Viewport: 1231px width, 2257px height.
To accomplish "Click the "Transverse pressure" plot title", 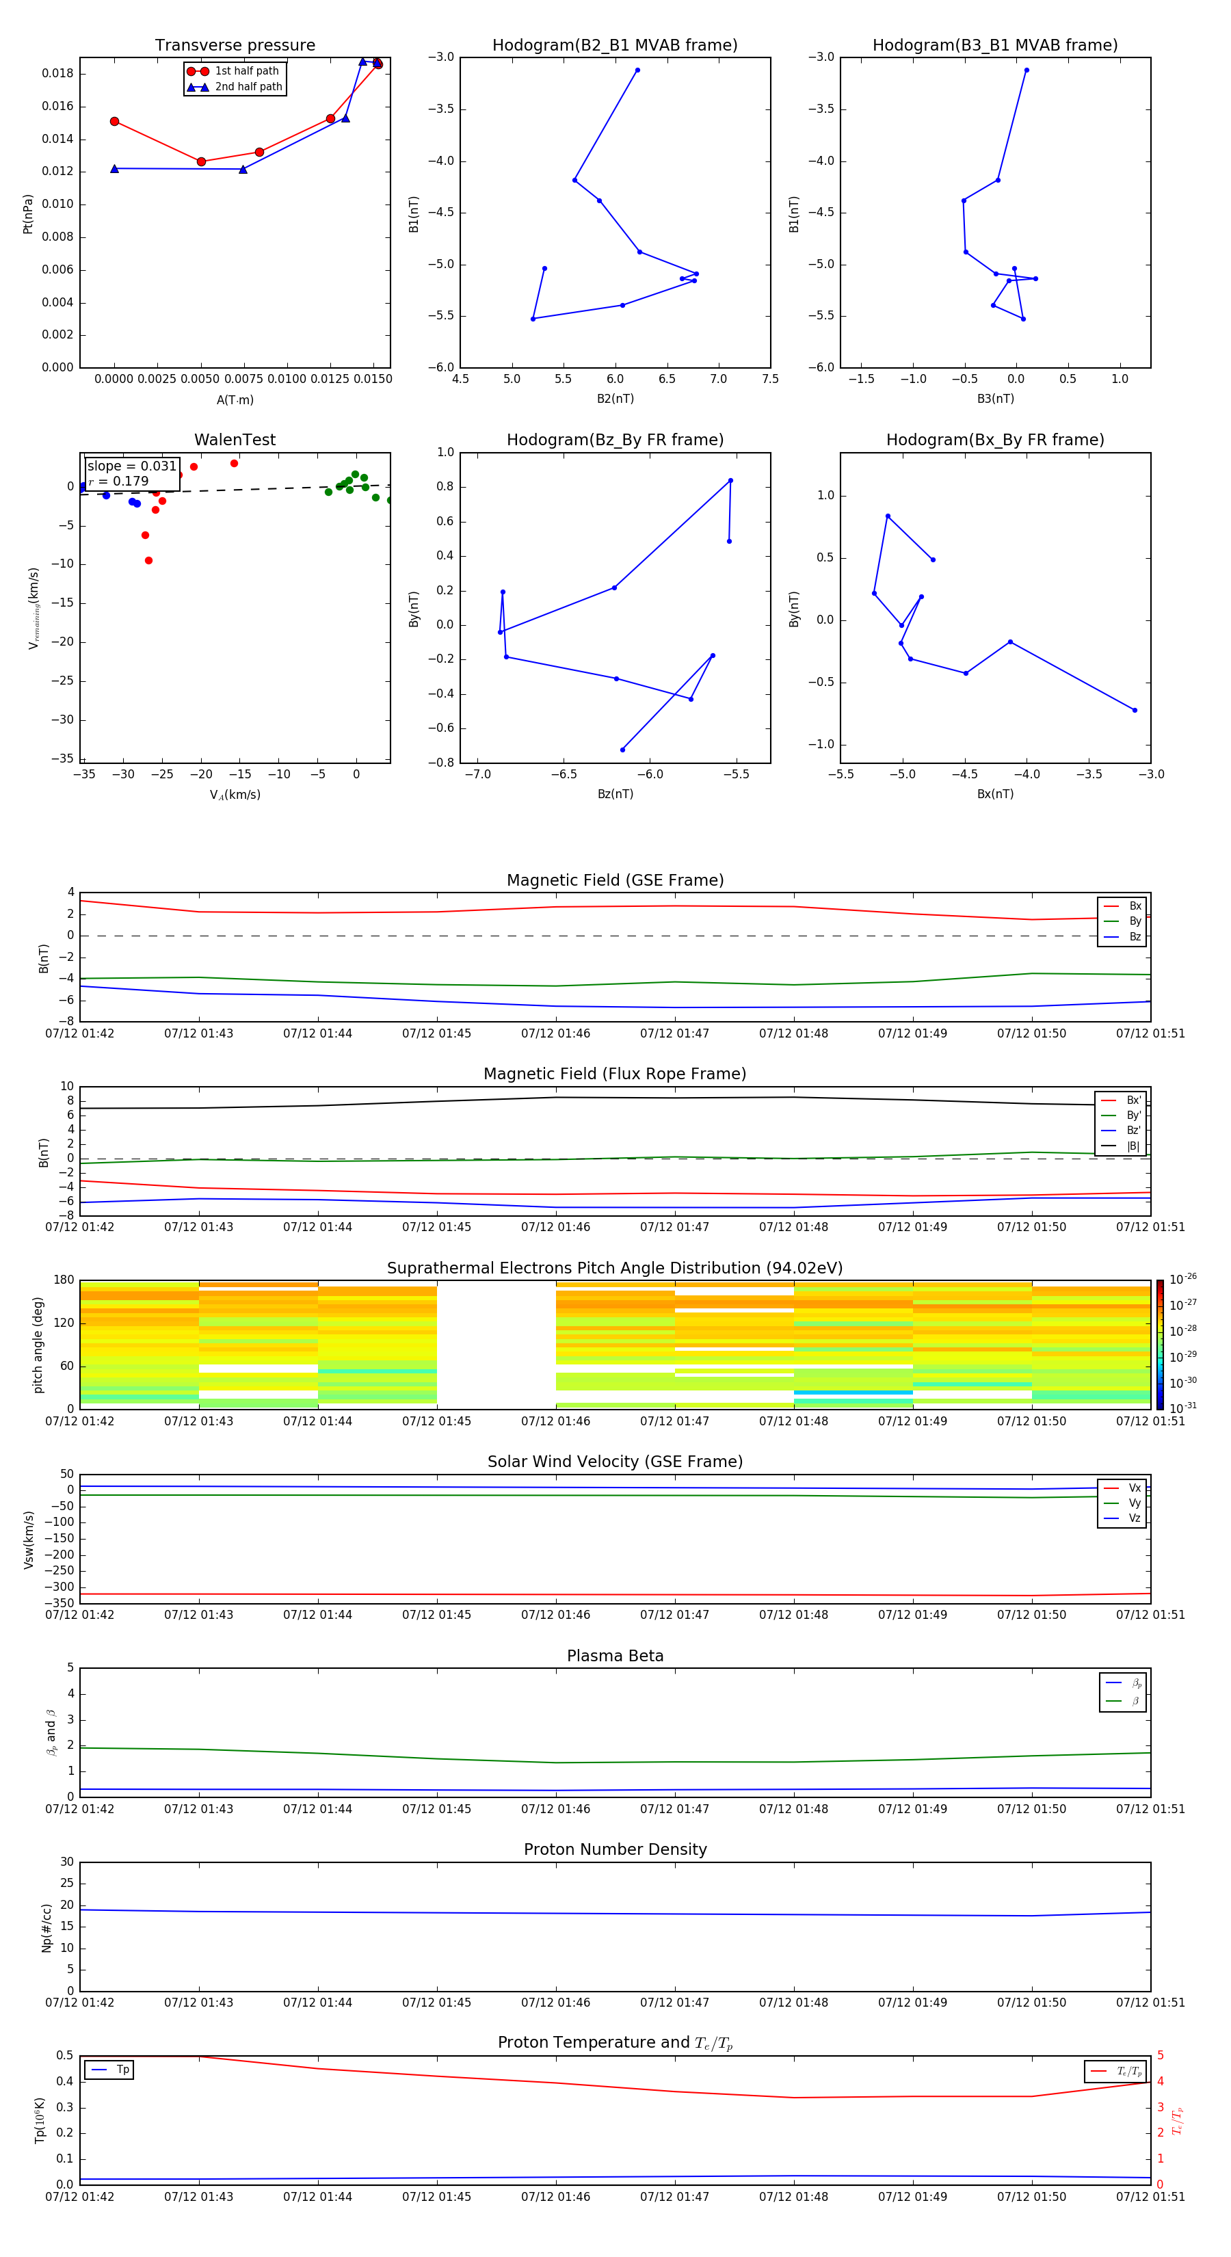I will pyautogui.click(x=235, y=46).
